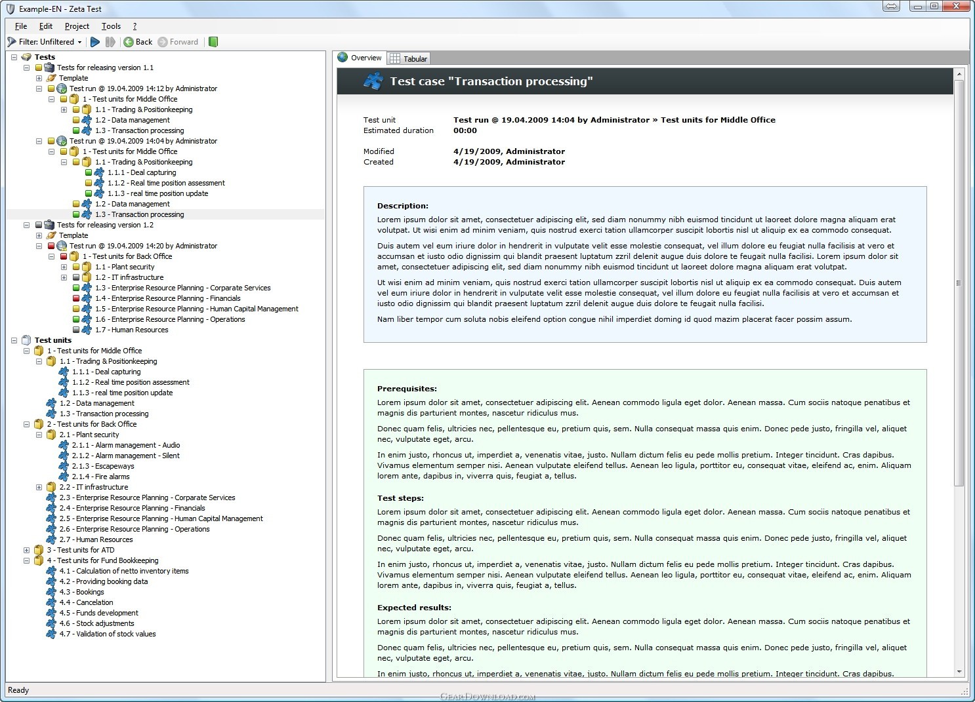Select 4.6 - Stock adjustments

pos(96,623)
